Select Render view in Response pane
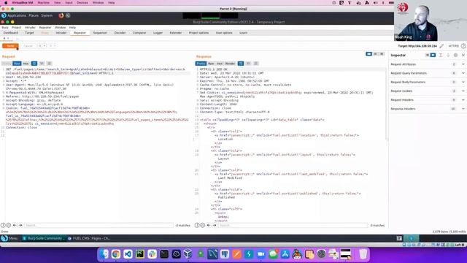Image resolution: width=467 pixels, height=263 pixels. pos(230,64)
